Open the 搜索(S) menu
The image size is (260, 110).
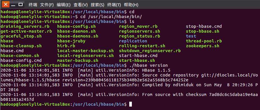[97, 5]
